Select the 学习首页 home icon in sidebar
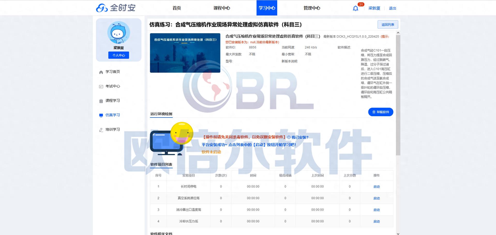The image size is (496, 235). pos(101,72)
